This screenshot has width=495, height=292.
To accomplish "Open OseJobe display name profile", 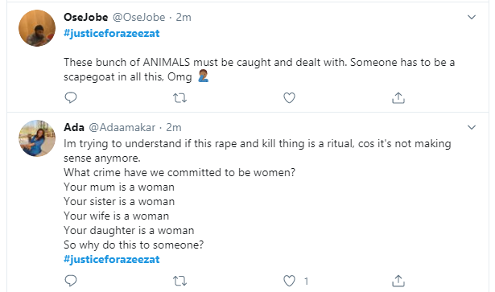I will (x=86, y=17).
